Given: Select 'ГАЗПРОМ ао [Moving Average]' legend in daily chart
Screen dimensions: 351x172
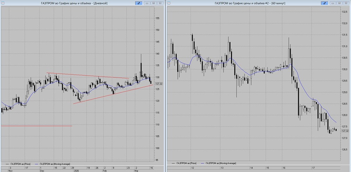Looking at the screenshot, I should (53, 164).
